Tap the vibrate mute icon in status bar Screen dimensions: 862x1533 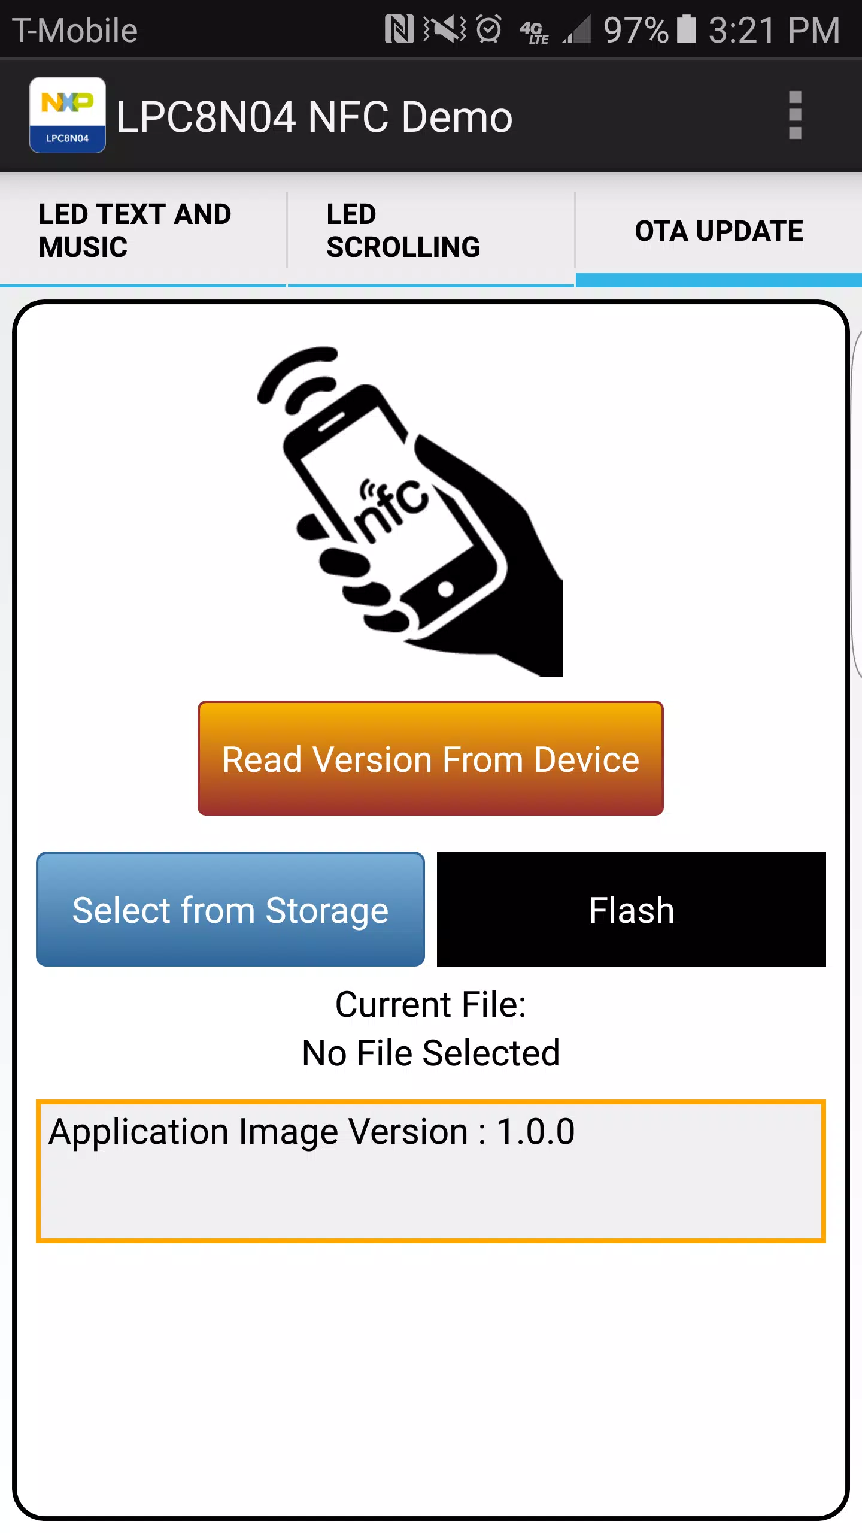tap(445, 29)
